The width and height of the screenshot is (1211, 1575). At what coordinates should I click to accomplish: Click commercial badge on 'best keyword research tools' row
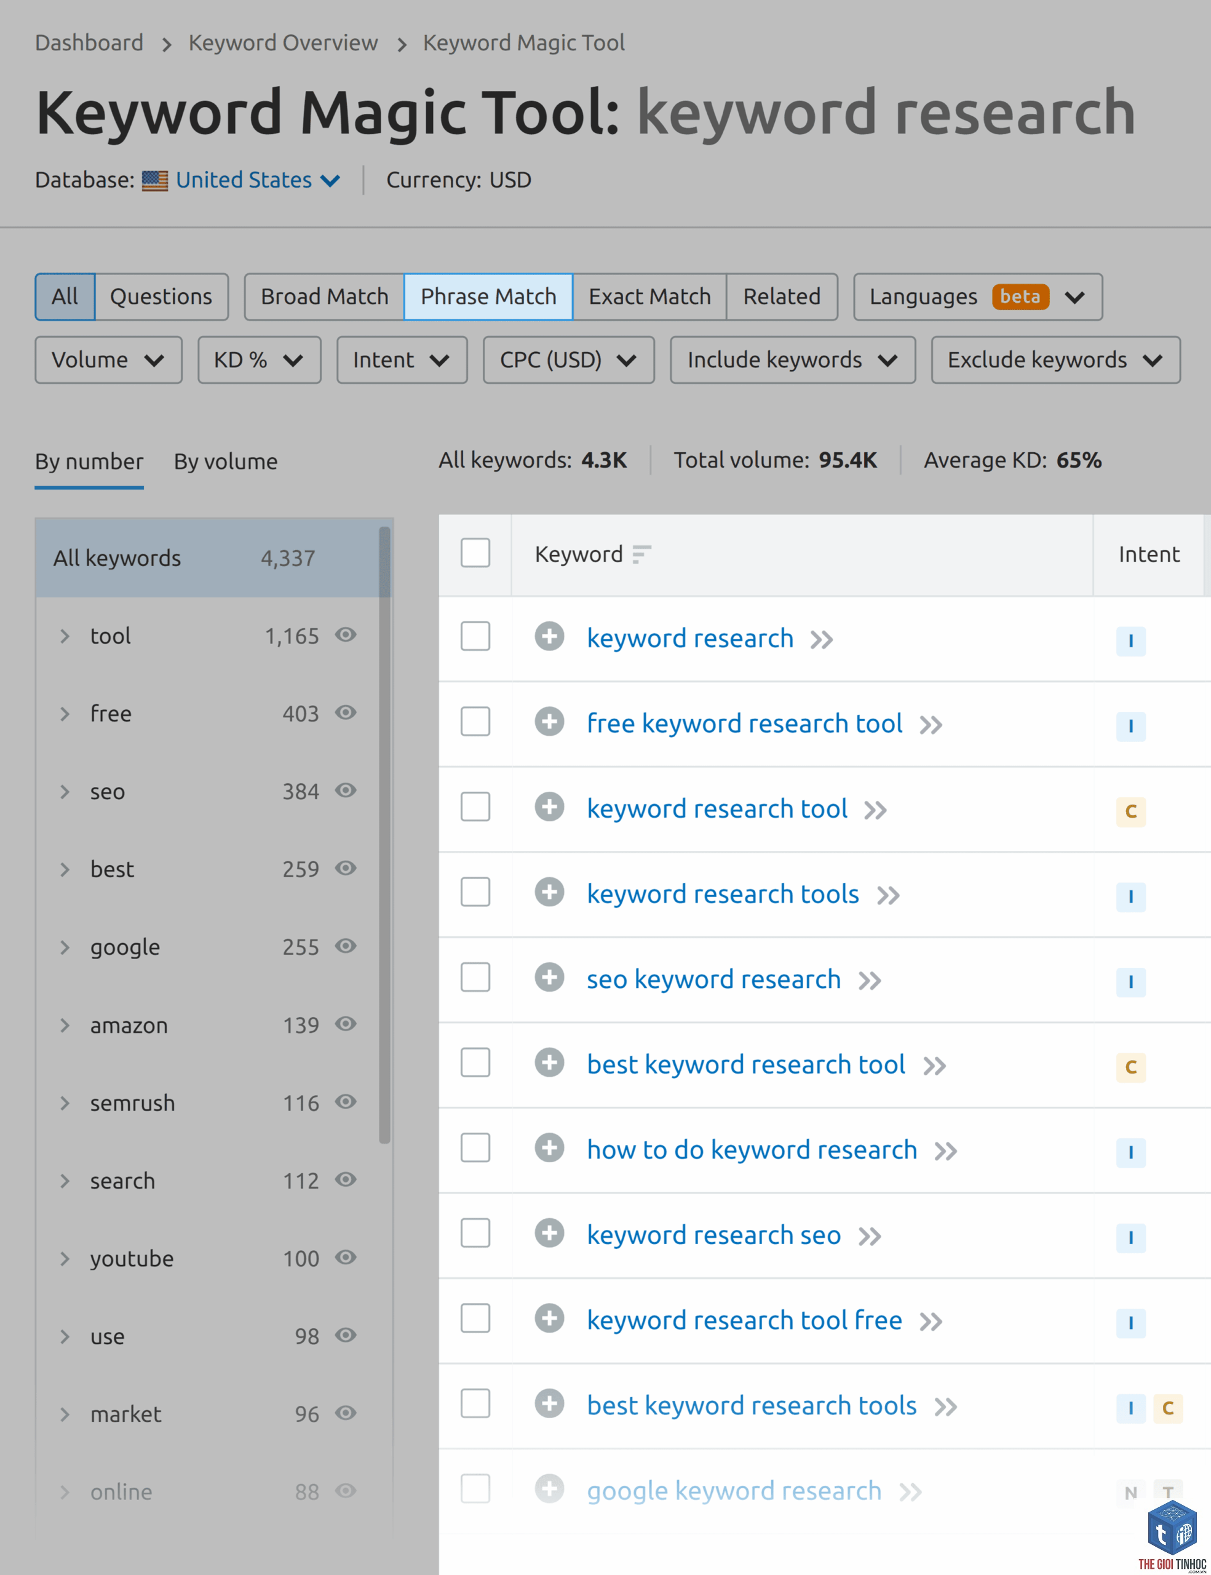1168,1408
